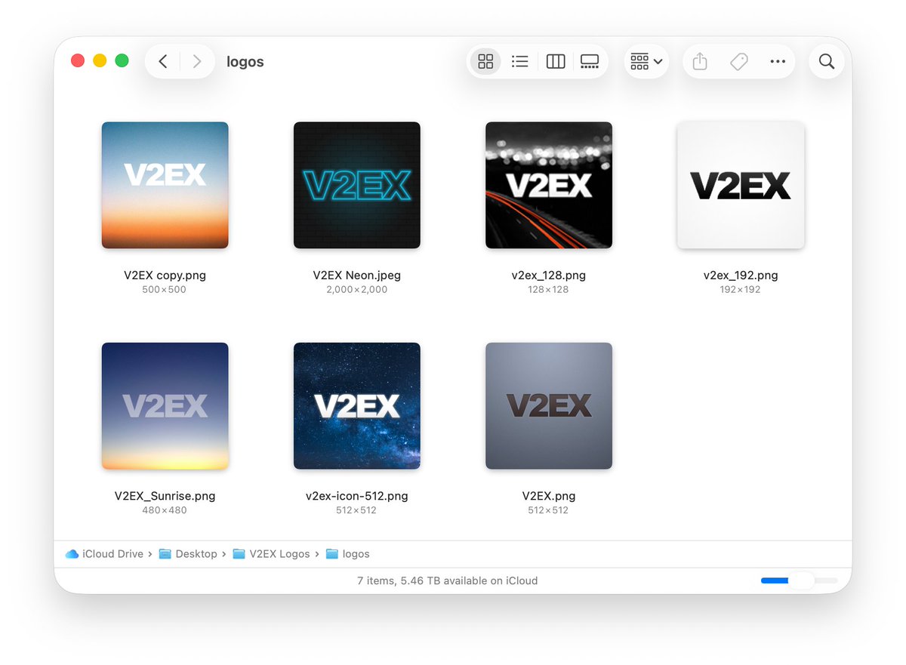Click the 480×480 dimensions label
Screen dimensions: 906x665
tap(165, 510)
